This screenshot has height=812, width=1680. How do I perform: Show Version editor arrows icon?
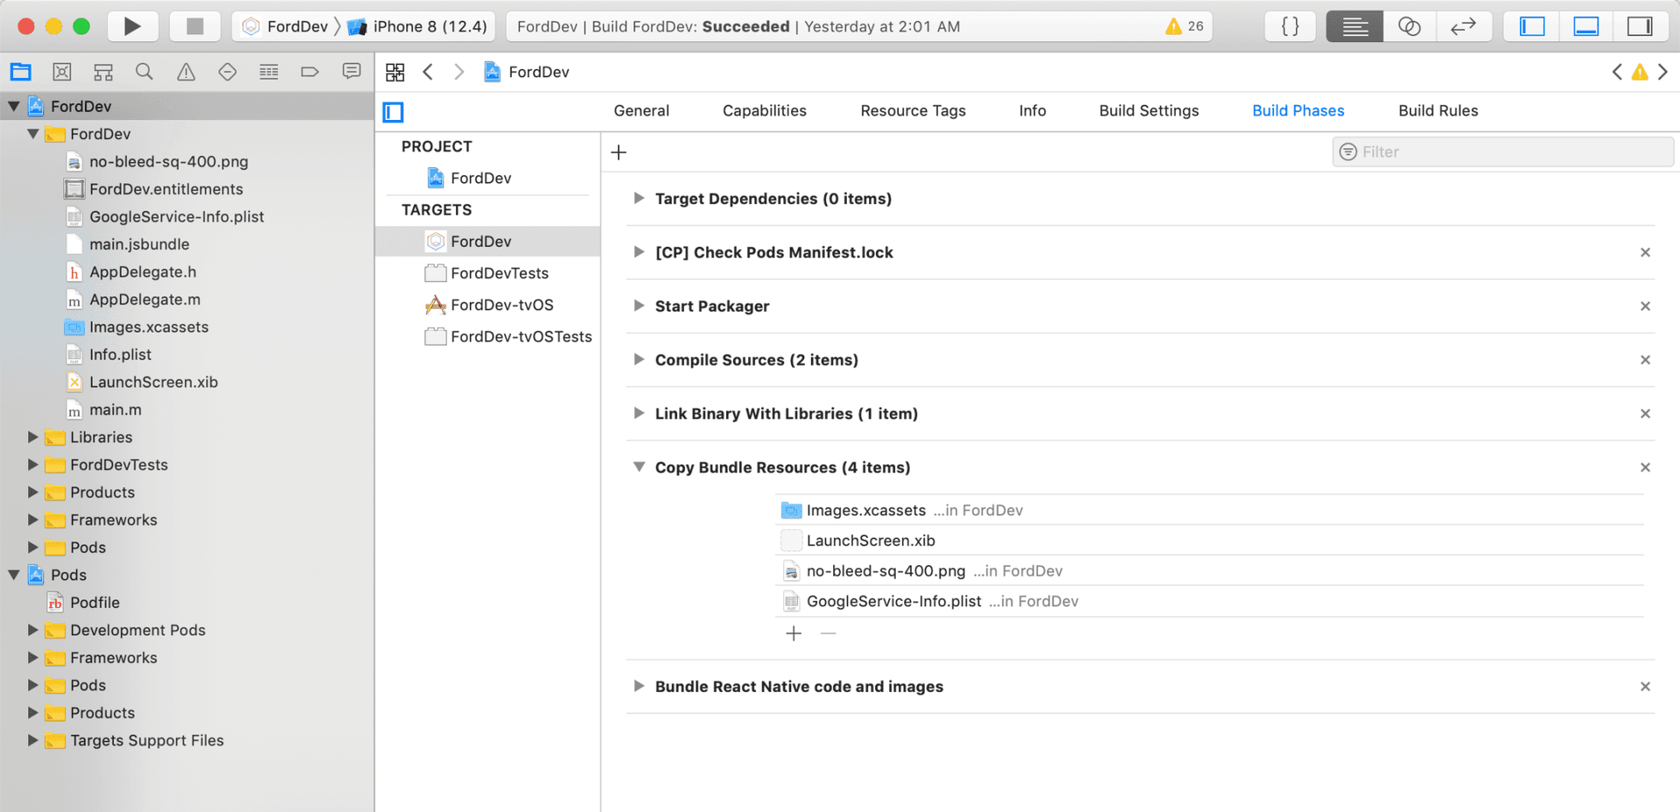1463,26
